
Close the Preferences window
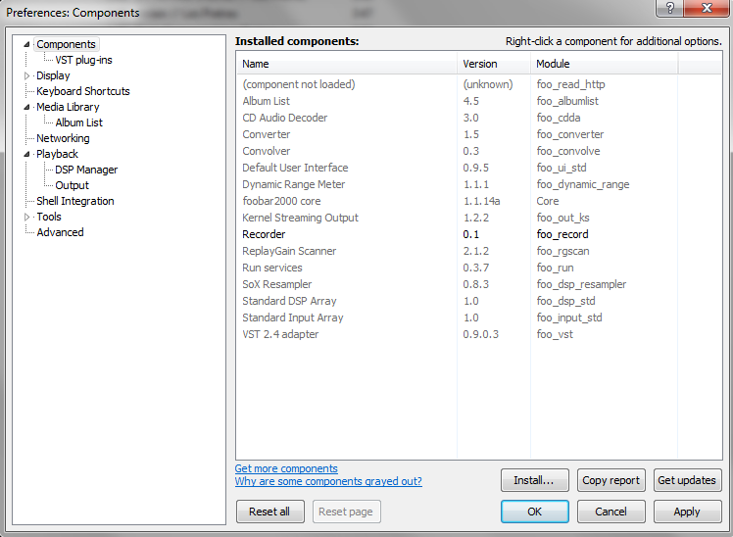coord(707,8)
